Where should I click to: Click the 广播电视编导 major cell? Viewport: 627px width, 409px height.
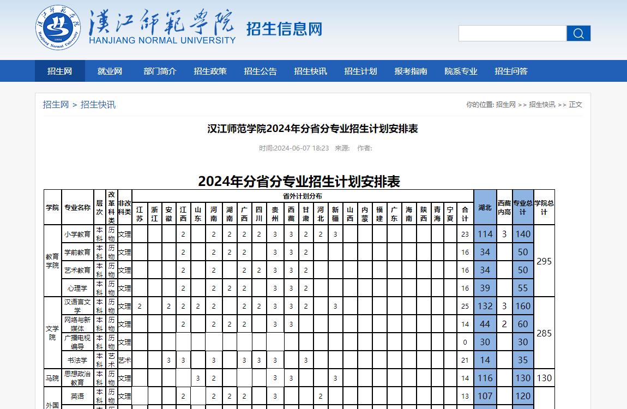tap(77, 342)
